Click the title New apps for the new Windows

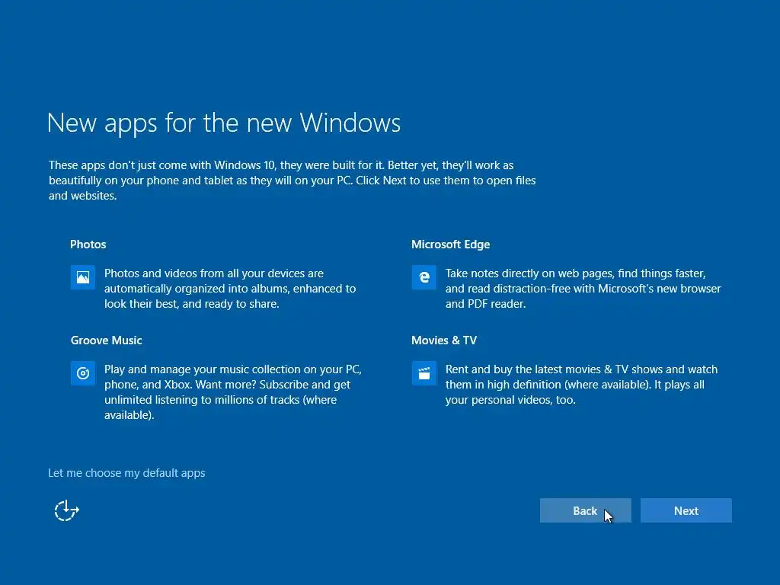click(224, 123)
